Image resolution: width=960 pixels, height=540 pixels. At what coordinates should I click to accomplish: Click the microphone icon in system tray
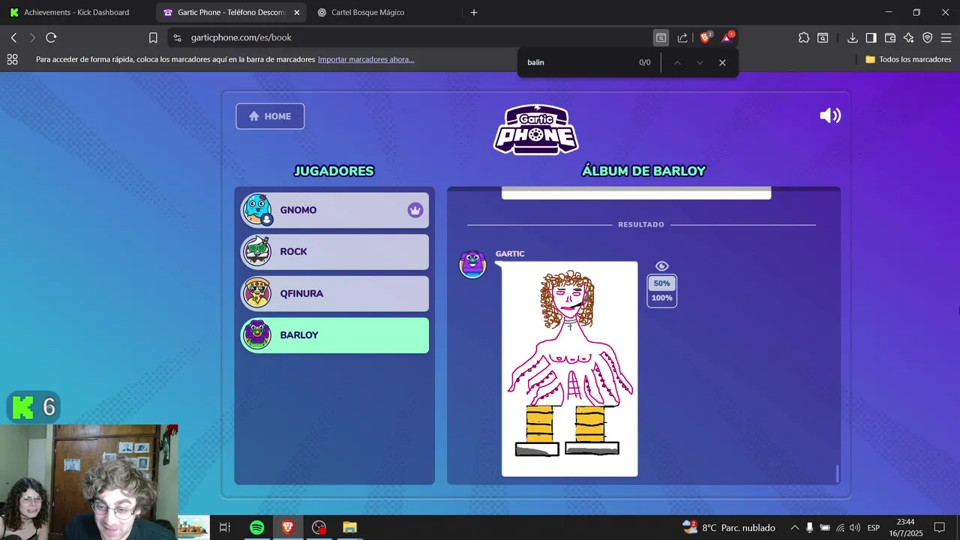810,527
